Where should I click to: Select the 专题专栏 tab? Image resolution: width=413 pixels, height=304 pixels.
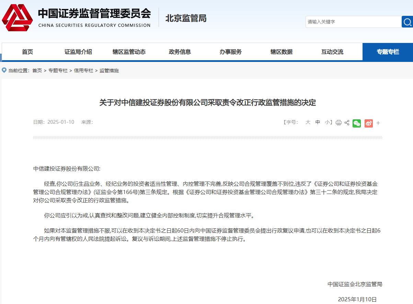click(388, 52)
